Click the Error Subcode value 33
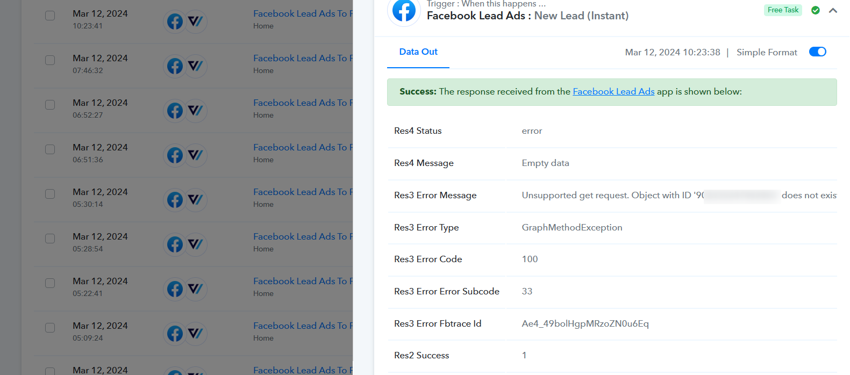This screenshot has height=375, width=850. click(x=527, y=292)
